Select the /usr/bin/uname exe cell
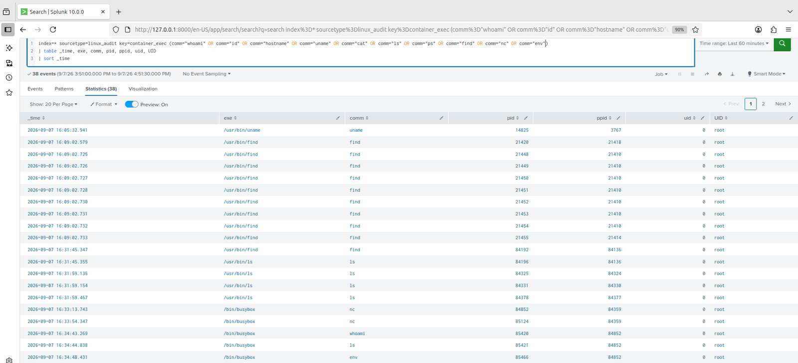The image size is (798, 363). pyautogui.click(x=242, y=130)
